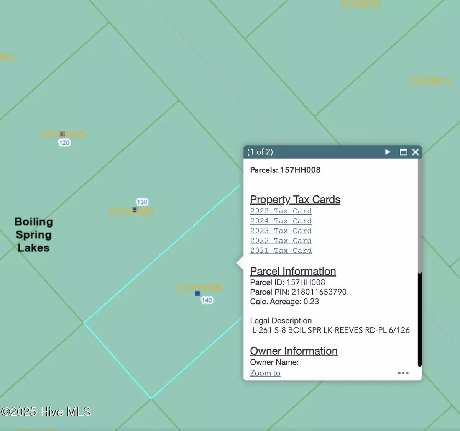
Task: Open the popup's more actions ellipsis
Action: 403,373
